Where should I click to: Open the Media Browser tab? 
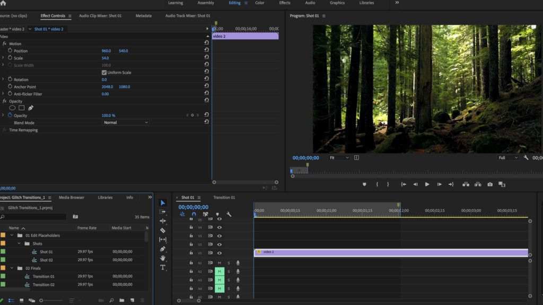click(x=71, y=198)
